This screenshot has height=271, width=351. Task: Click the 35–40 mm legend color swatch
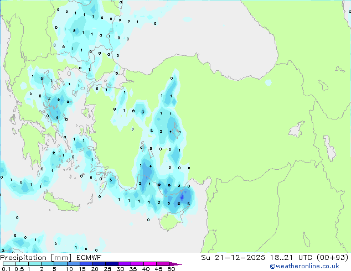(x=137, y=264)
